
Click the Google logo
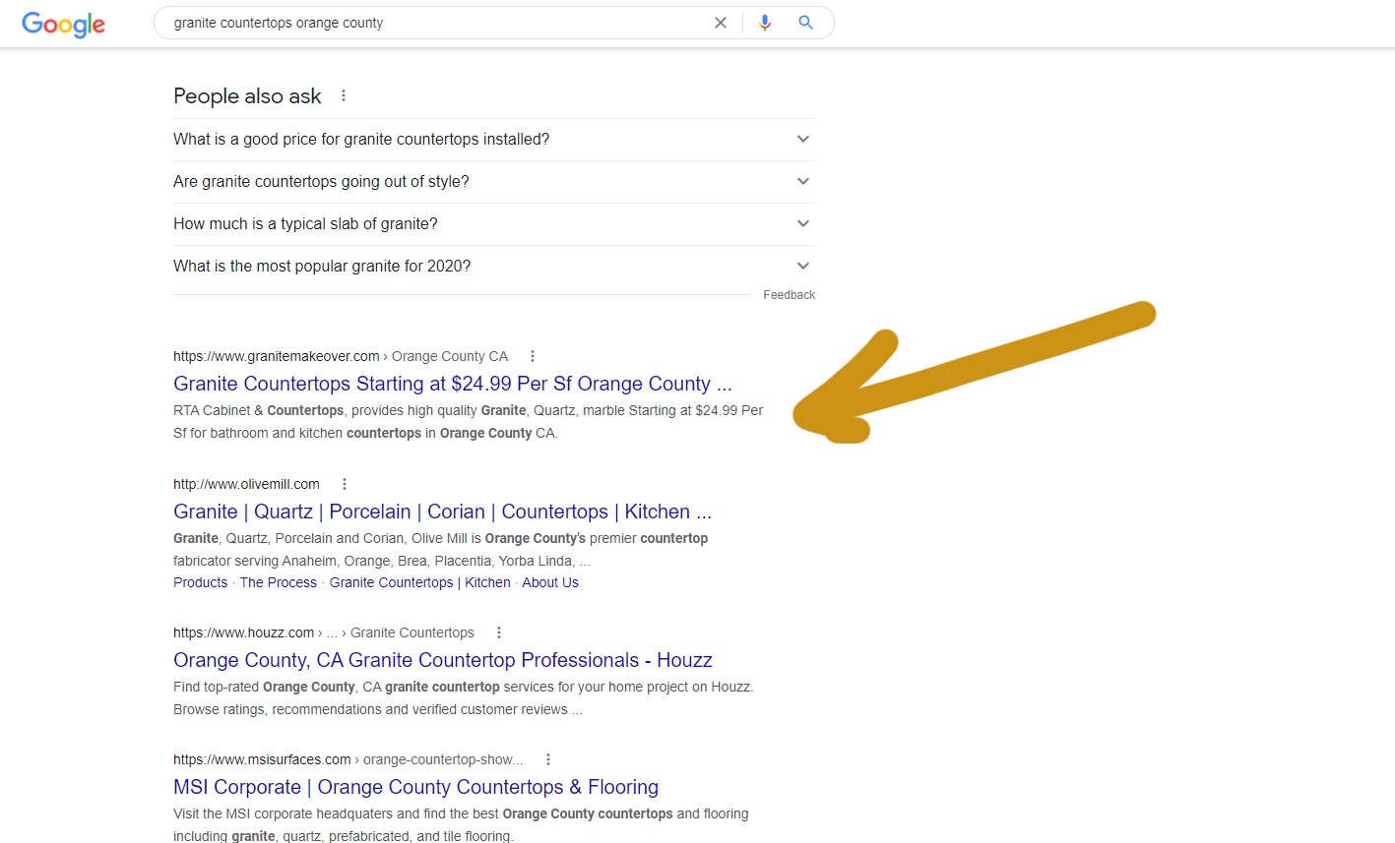[x=64, y=24]
